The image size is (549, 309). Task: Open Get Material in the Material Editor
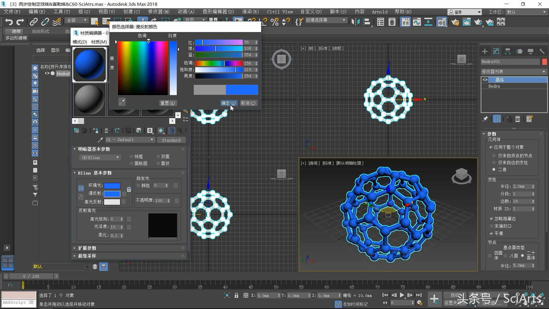pyautogui.click(x=77, y=130)
